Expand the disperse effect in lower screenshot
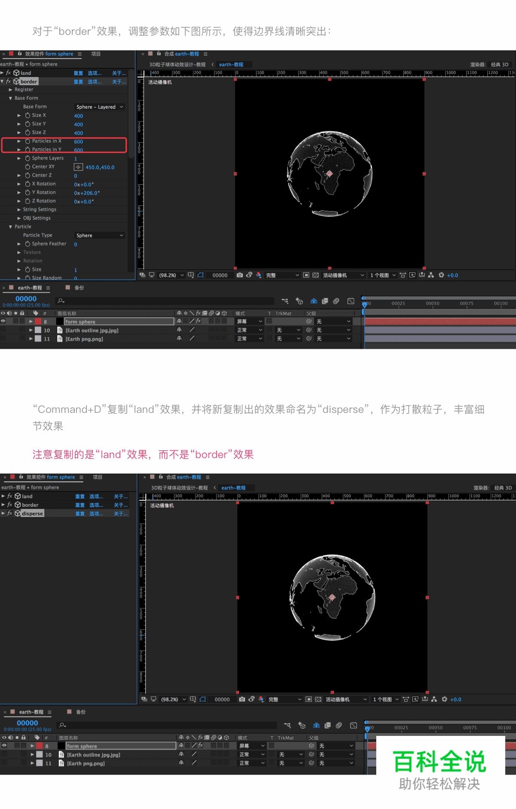 click(x=3, y=514)
